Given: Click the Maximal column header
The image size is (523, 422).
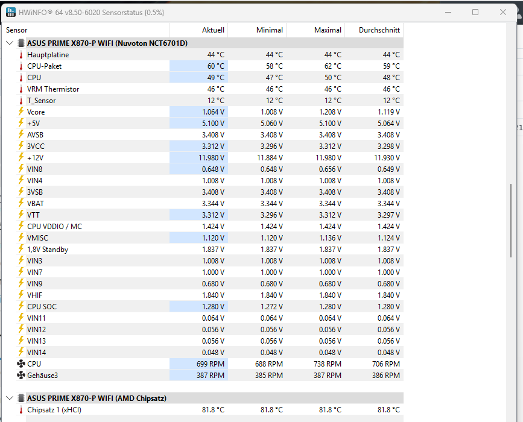Looking at the screenshot, I should (315, 30).
